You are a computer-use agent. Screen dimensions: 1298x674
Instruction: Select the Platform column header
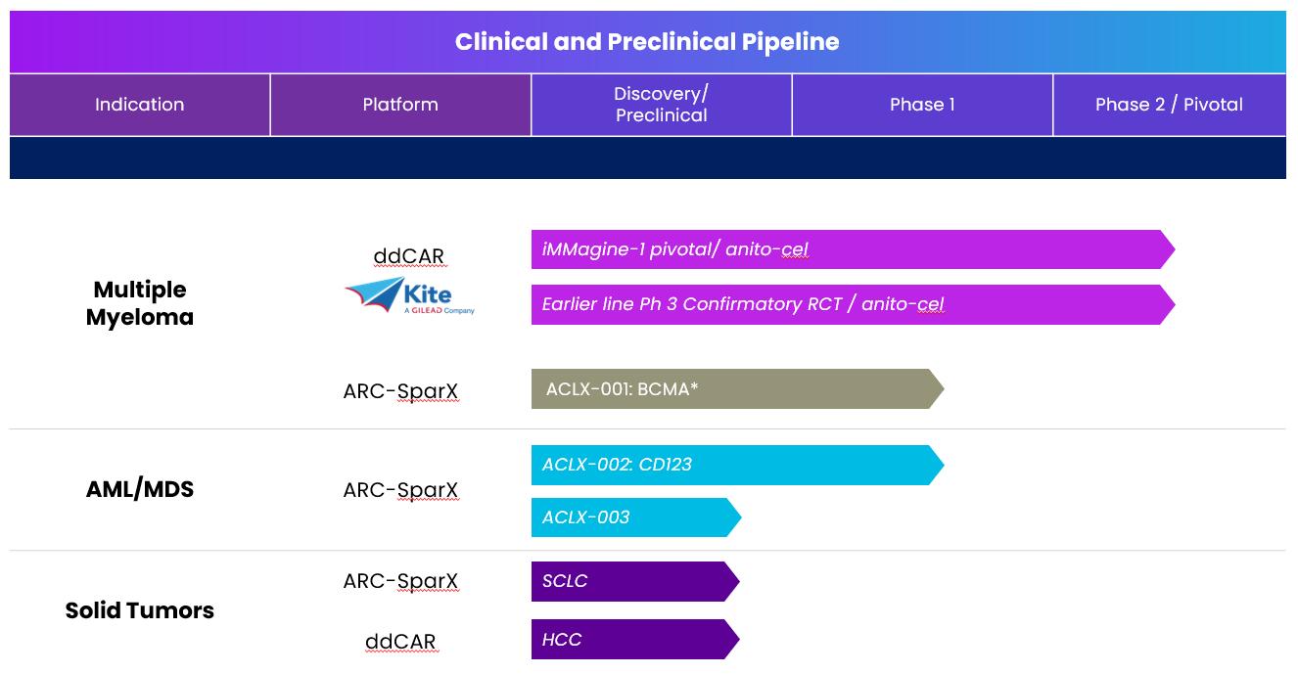click(400, 105)
